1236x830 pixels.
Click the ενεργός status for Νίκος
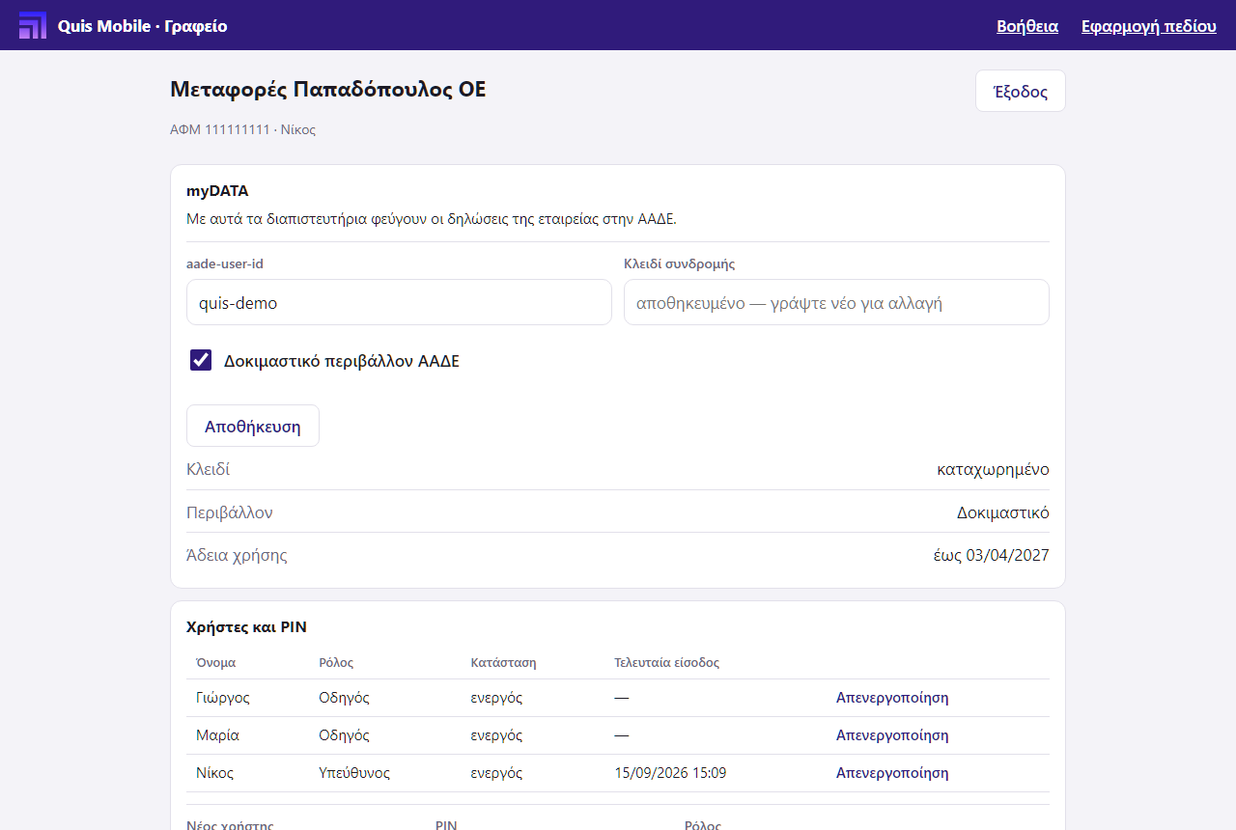pos(496,773)
